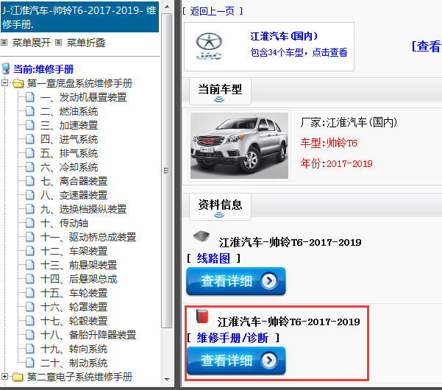This screenshot has height=390, width=442.
Task: Select the 当前车型 tab
Action: [x=220, y=91]
